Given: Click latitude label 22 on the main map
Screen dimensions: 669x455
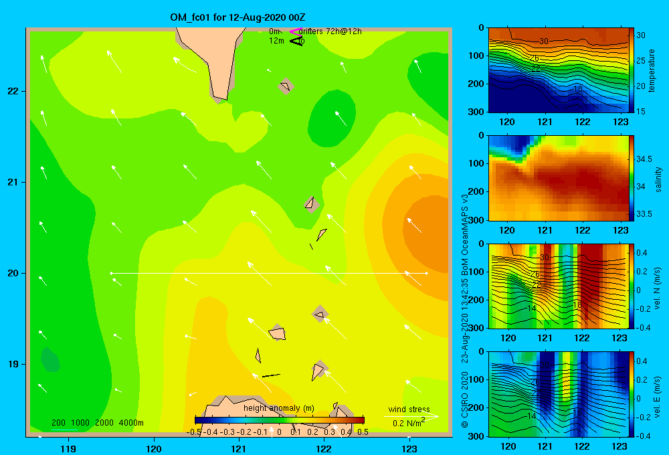Looking at the screenshot, I should [13, 92].
